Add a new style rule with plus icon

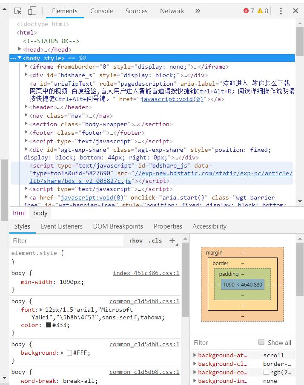point(172,240)
